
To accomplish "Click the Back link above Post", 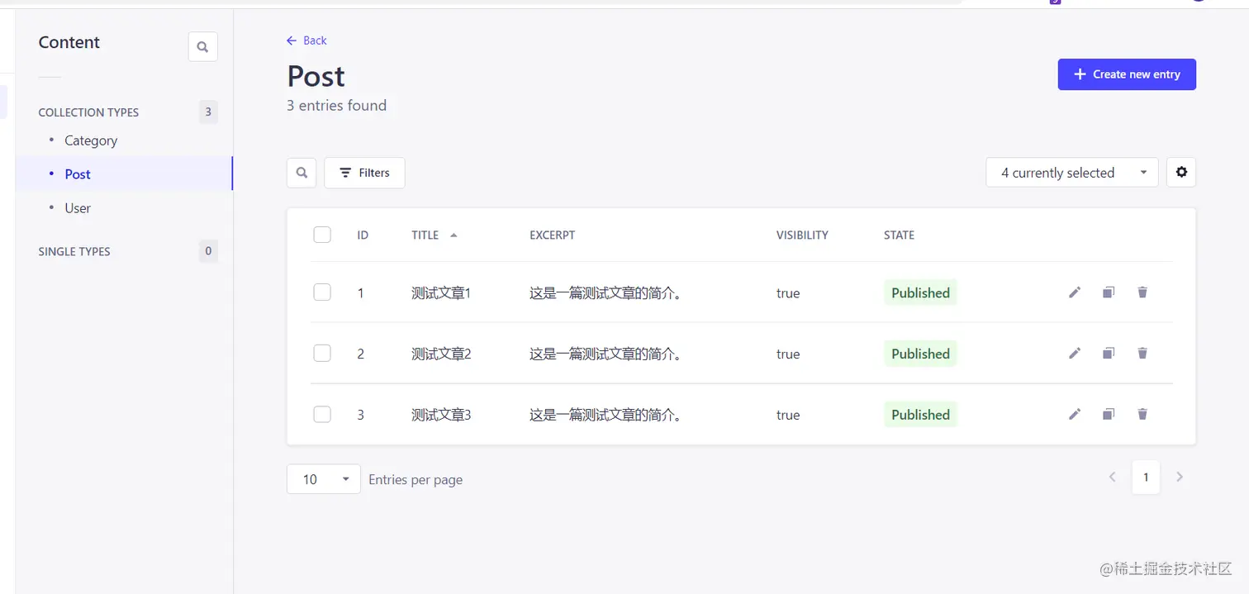I will pos(306,40).
